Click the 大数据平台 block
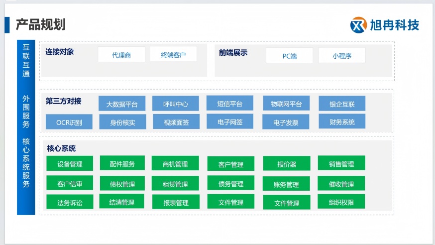Screen dimensions: 435x245 point(122,104)
